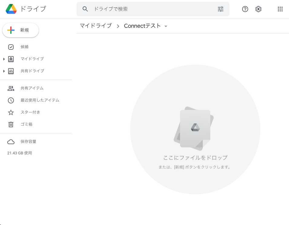Open the help question mark icon
Screen dimensions: 289x225
245,9
